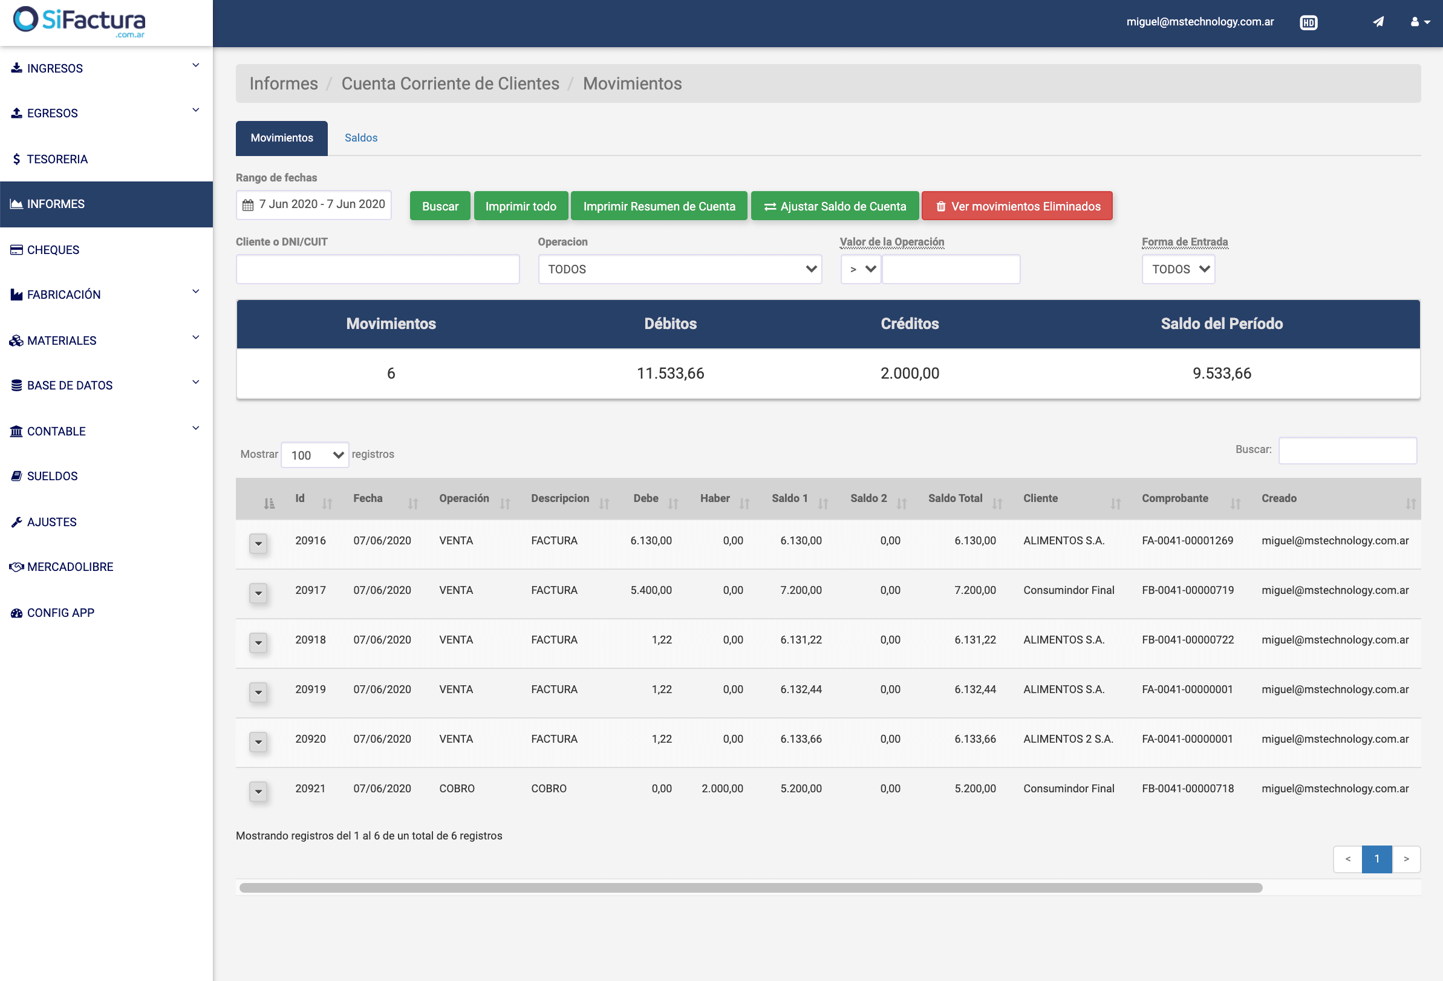Expand the CONTABLE menu chevron
1443x981 pixels.
coord(195,428)
